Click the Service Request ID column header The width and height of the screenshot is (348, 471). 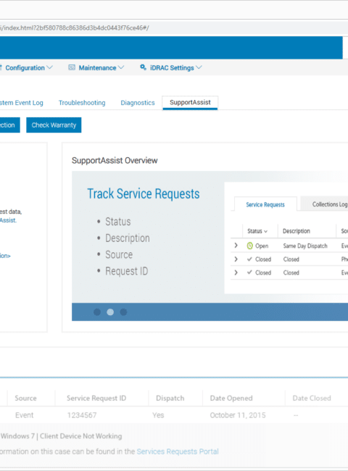(96, 398)
